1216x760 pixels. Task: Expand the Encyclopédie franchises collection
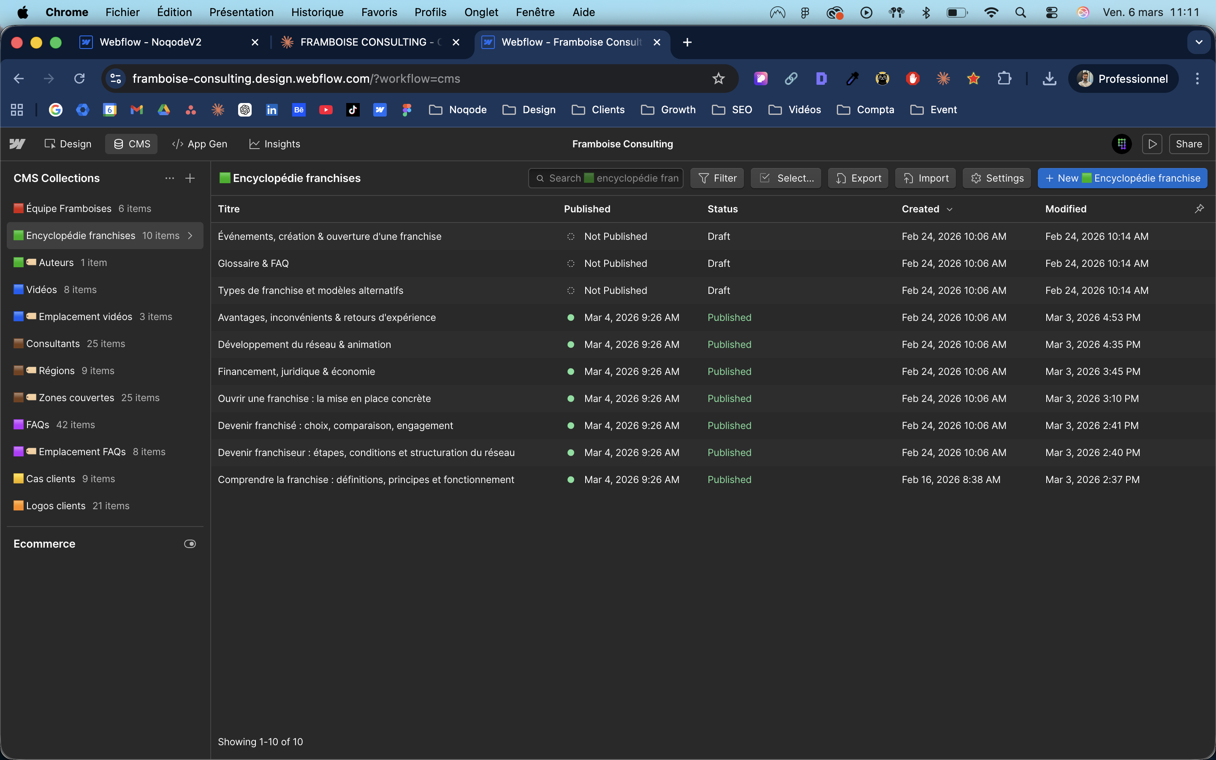190,235
